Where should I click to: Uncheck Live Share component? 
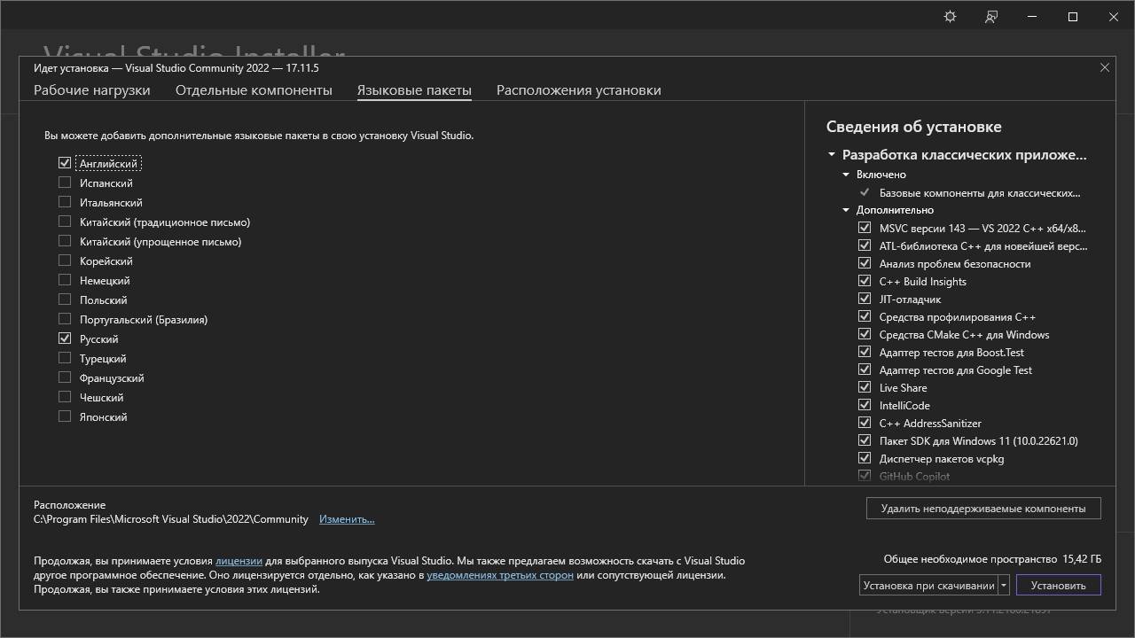point(865,387)
